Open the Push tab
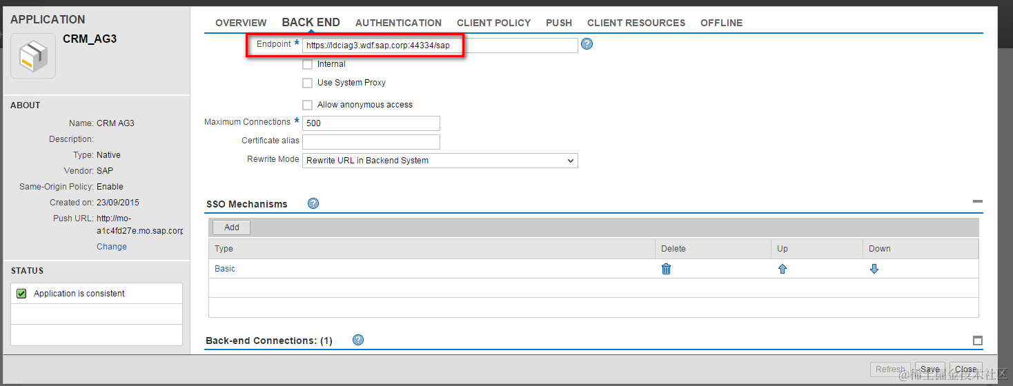Viewport: 1013px width, 386px height. coord(559,23)
